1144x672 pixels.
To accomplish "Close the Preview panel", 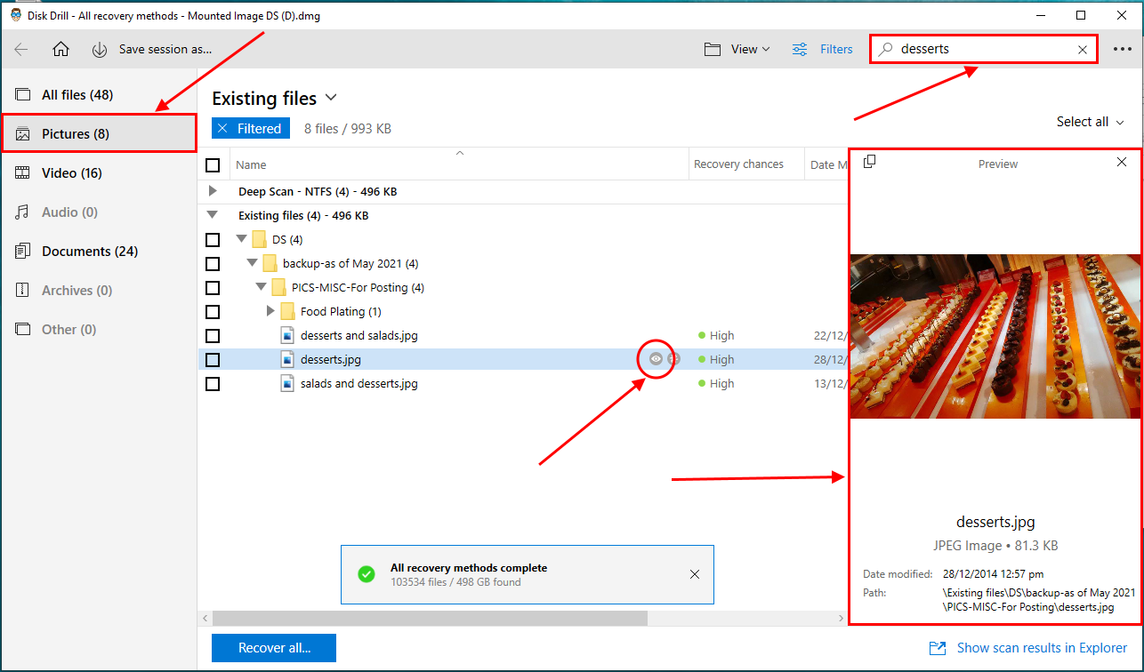I will [1122, 162].
